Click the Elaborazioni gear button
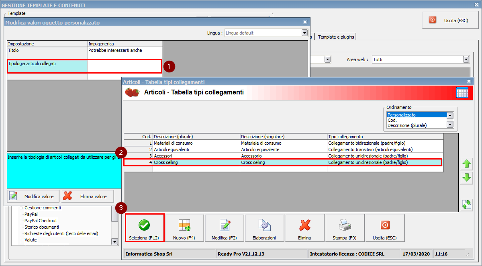This screenshot has height=266, width=482. 264,228
